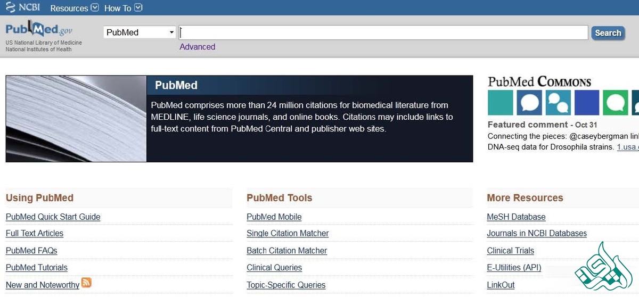Open the Resources dropdown menu

coord(75,8)
